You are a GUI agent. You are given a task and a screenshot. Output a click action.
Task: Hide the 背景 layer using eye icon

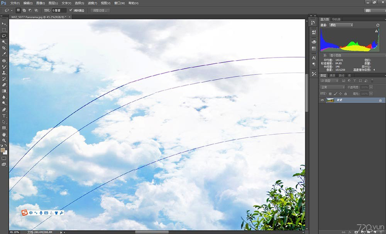tap(323, 100)
